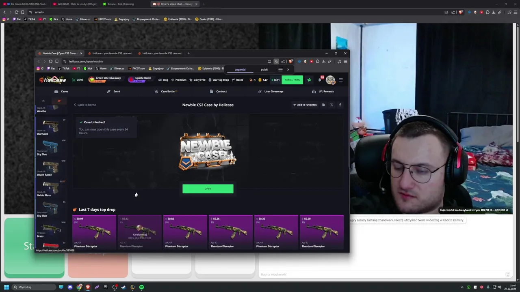
Task: Open new tab in Hellcase window
Action: click(188, 53)
